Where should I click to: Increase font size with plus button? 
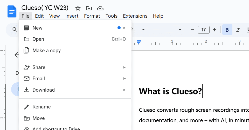(215, 30)
